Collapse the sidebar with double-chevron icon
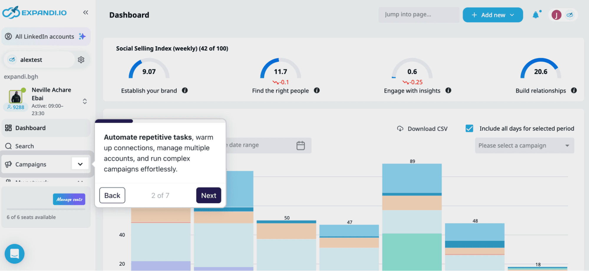Screen dimensions: 589x271 point(85,12)
